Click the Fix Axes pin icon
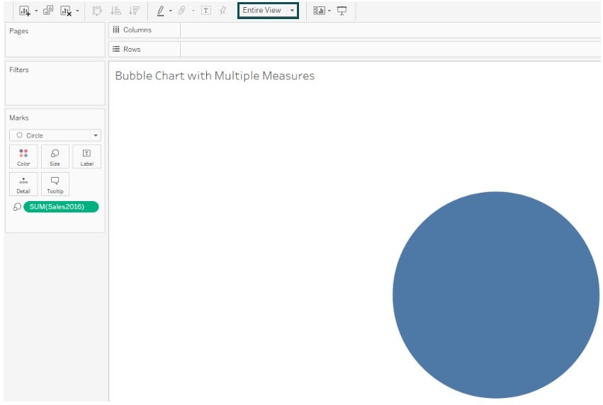The width and height of the screenshot is (603, 405). click(222, 11)
